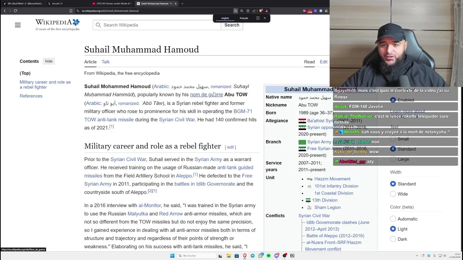
Task: Open the zoom magnifier icon in address bar
Action: point(242,11)
